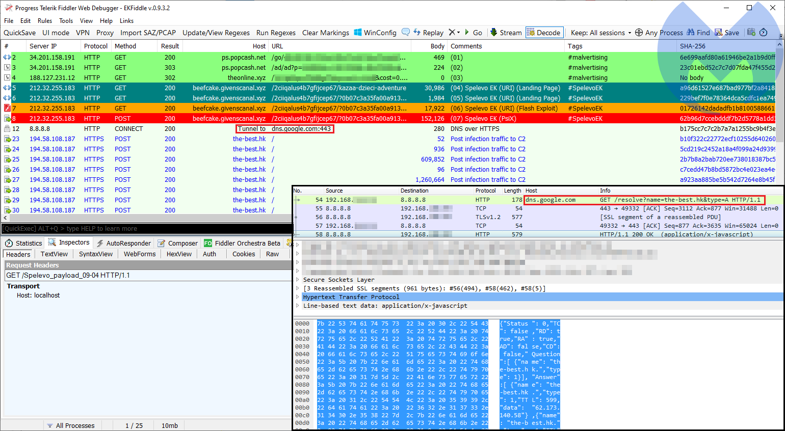Select the Decode toolbar icon
The height and width of the screenshot is (431, 785).
(544, 32)
